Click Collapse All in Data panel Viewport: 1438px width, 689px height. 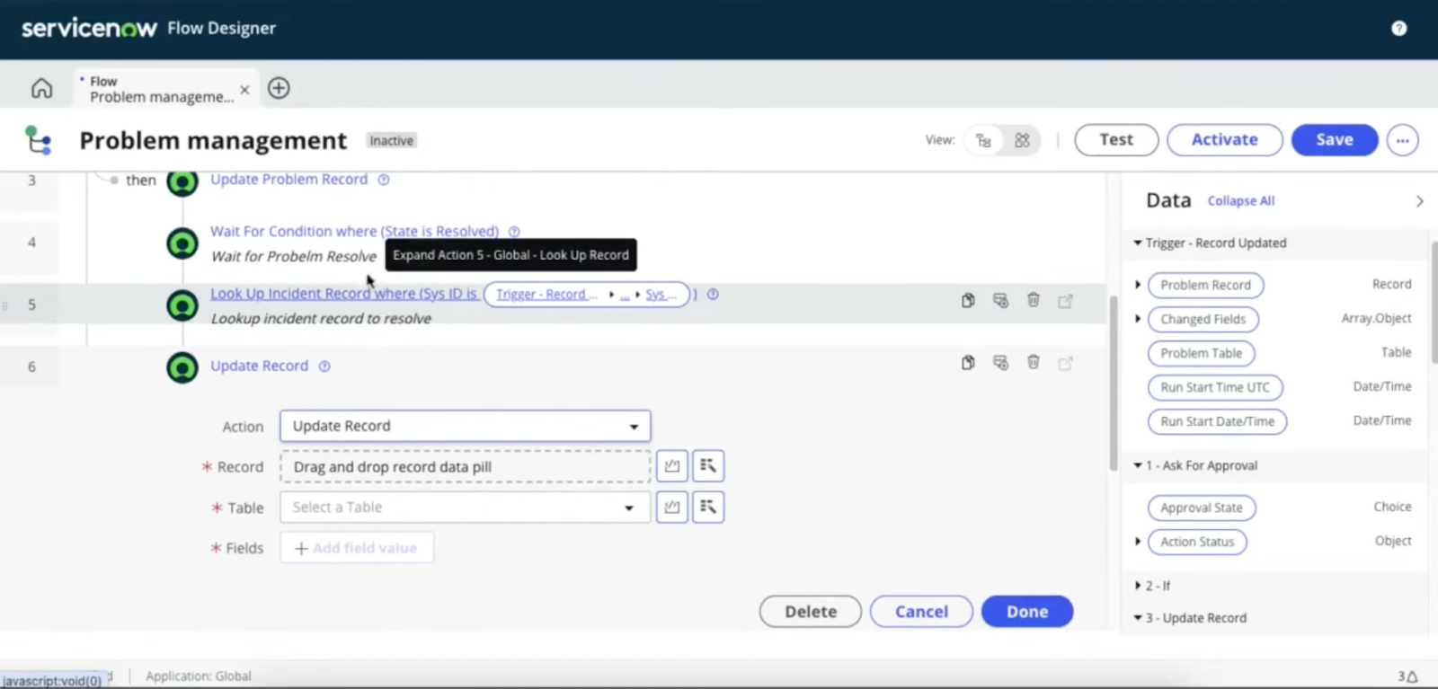(1240, 201)
